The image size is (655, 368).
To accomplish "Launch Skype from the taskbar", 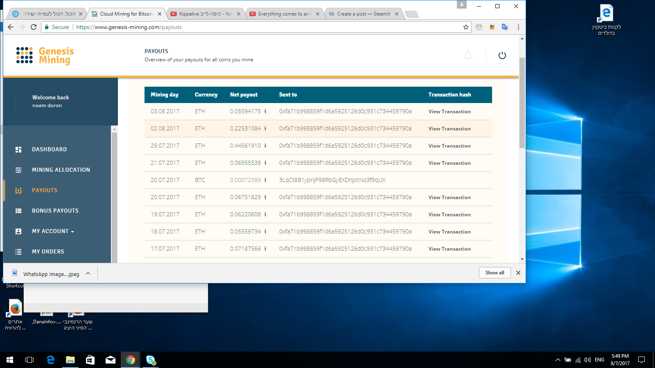I will tap(151, 360).
